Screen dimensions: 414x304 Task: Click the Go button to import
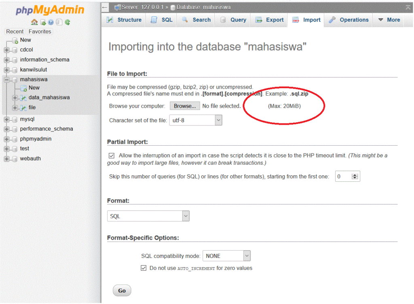pos(122,290)
